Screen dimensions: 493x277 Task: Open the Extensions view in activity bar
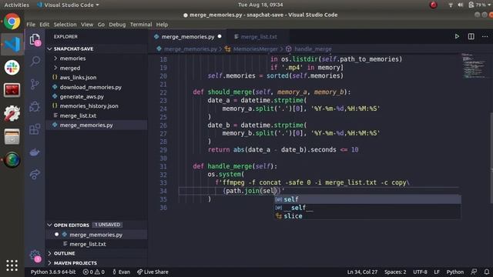pos(35,129)
